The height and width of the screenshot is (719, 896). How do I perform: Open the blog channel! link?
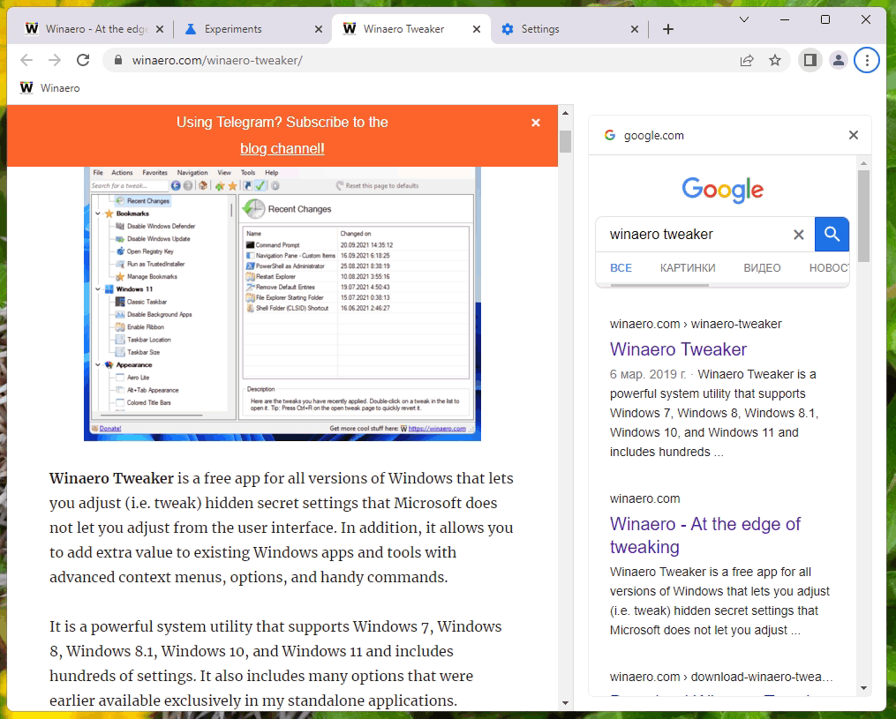click(282, 148)
